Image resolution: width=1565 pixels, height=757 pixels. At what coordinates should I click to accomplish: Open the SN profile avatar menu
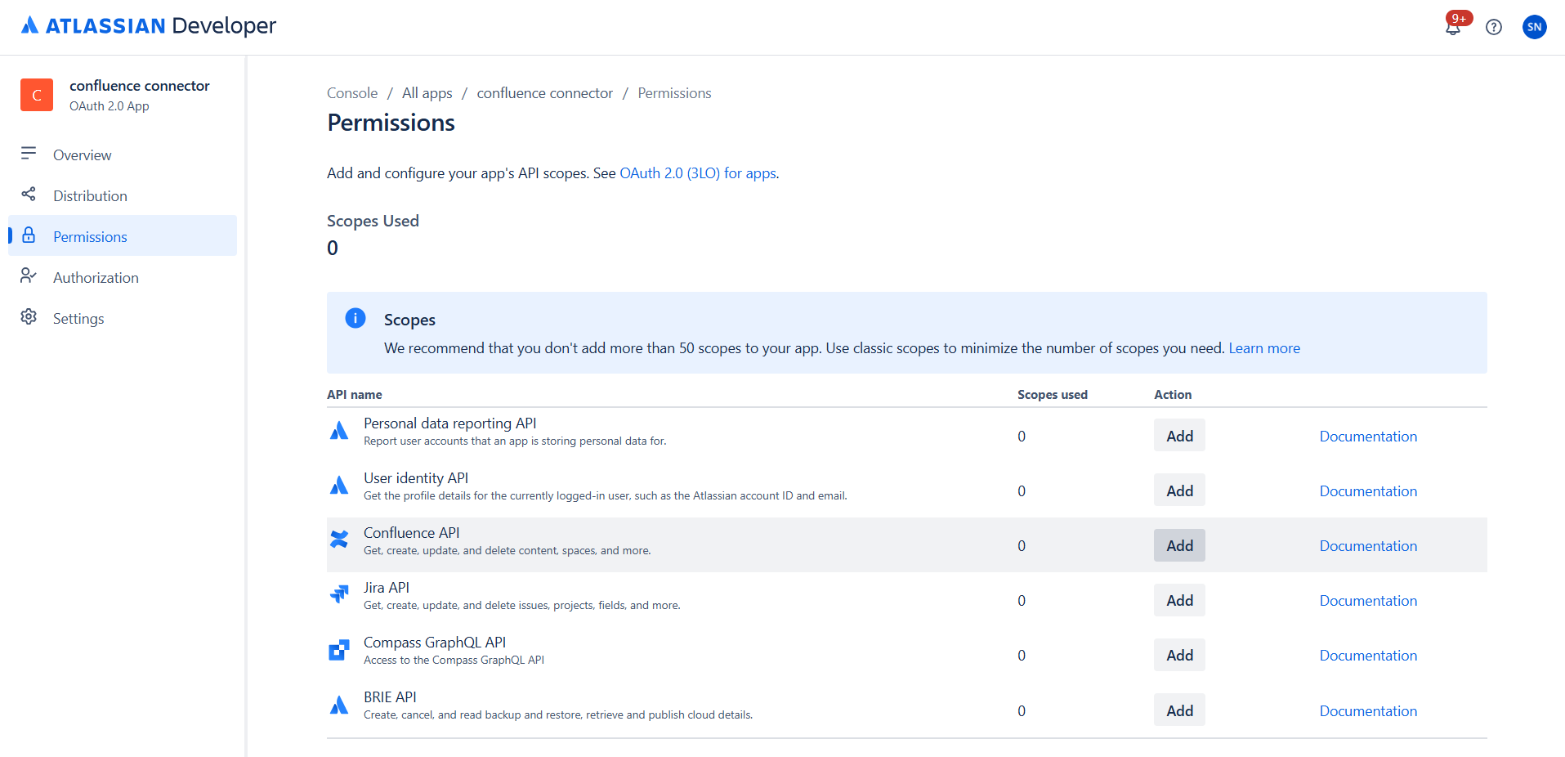tap(1535, 27)
